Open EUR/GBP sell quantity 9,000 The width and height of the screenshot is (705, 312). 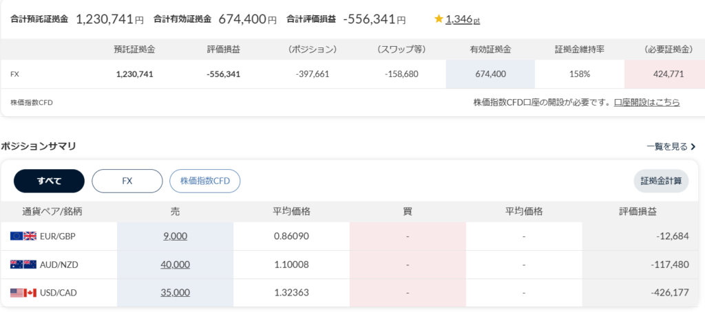coord(175,236)
